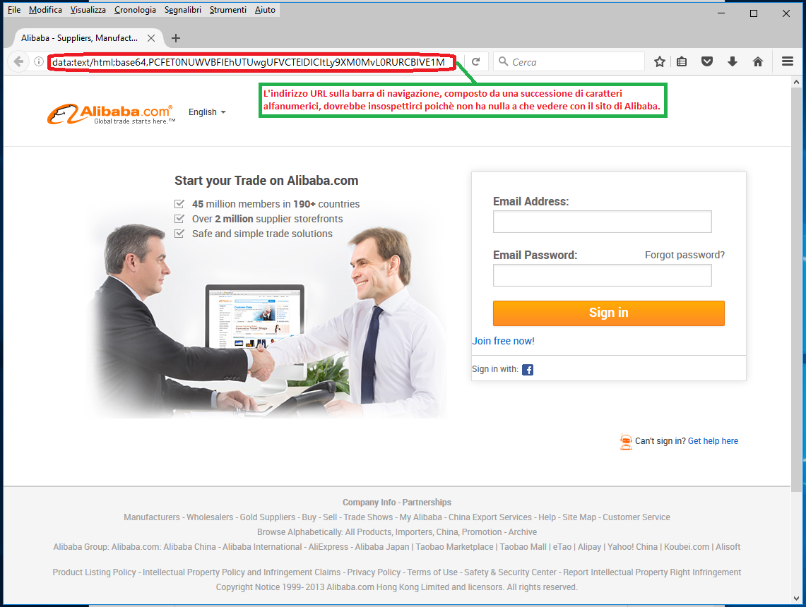Open the Pocket icon in toolbar

pyautogui.click(x=707, y=61)
